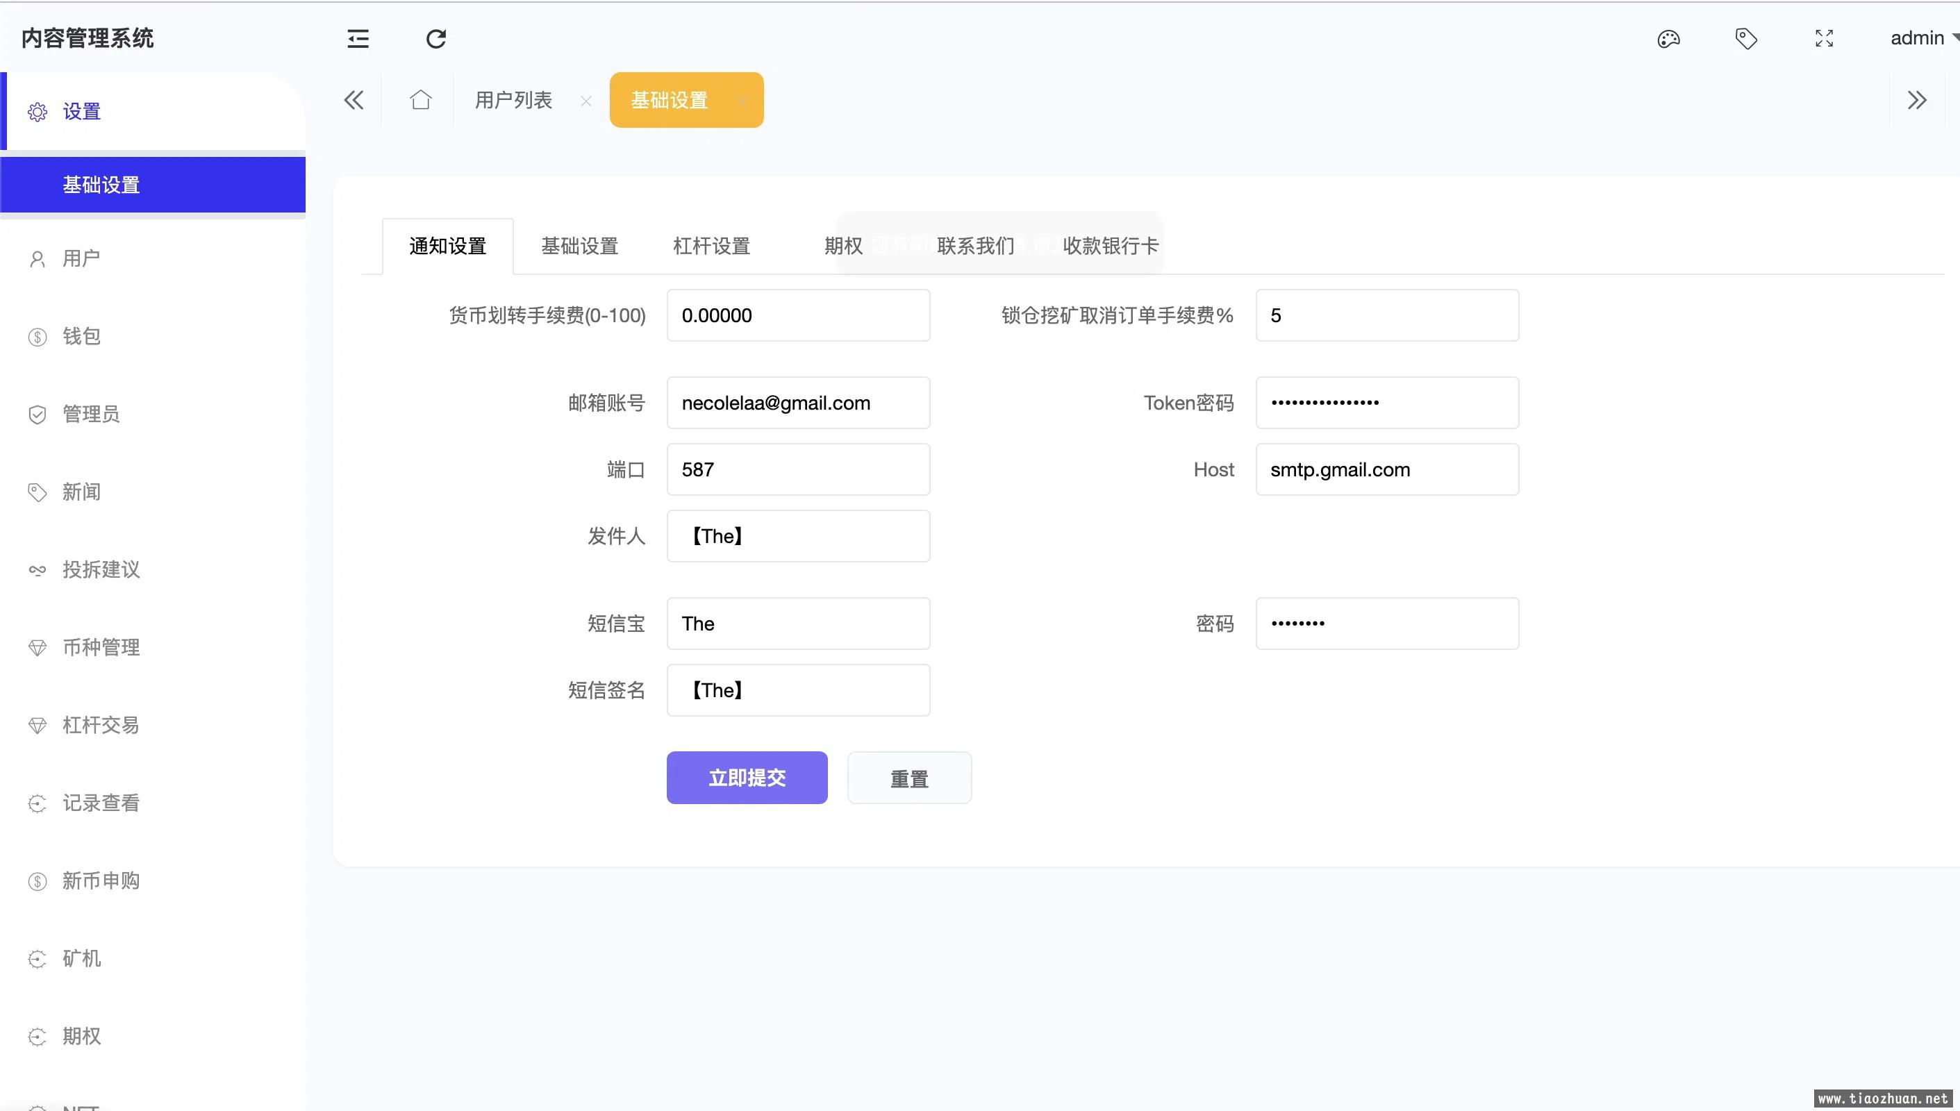Click the 币种管理 currency sidebar icon
The height and width of the screenshot is (1111, 1960).
(x=36, y=647)
